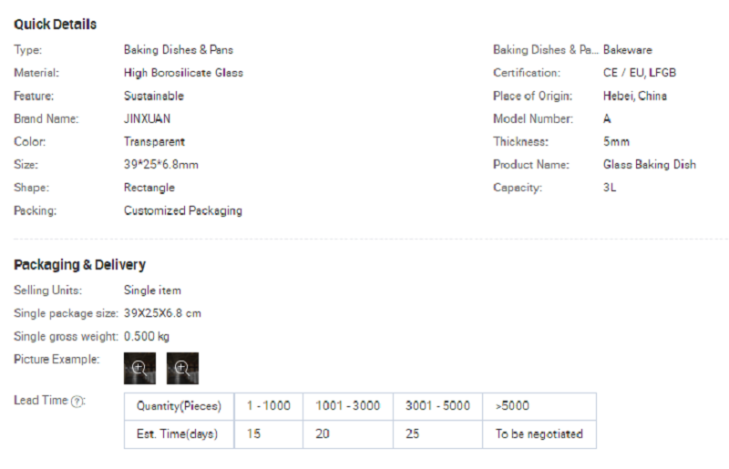Image resolution: width=729 pixels, height=469 pixels.
Task: Zoom the second Picture Example thumbnail
Action: [182, 368]
